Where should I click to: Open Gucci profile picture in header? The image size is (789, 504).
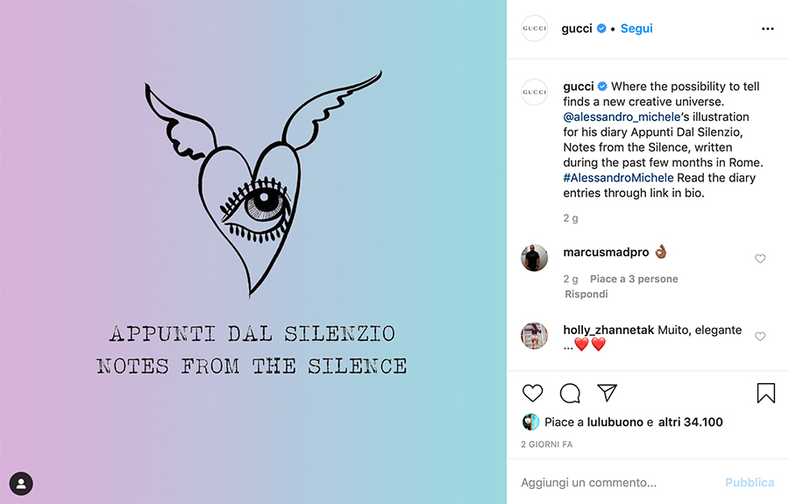click(x=535, y=28)
